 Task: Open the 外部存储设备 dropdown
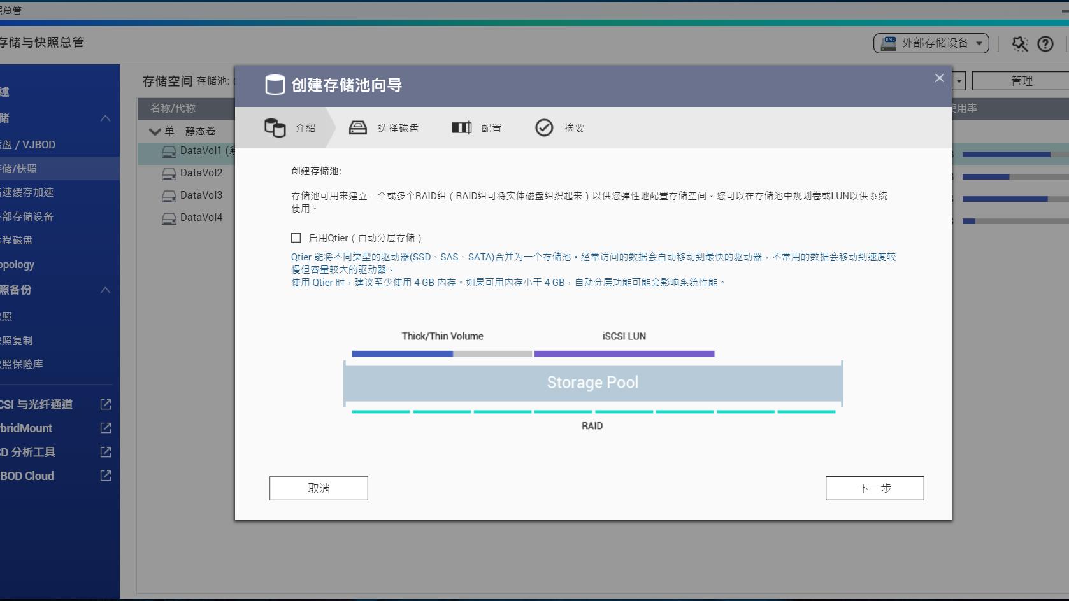[x=931, y=43]
